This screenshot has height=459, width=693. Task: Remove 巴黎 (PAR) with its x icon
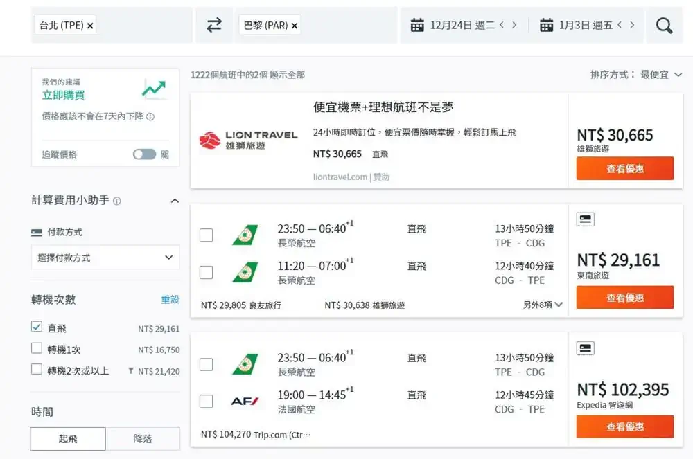pyautogui.click(x=295, y=26)
